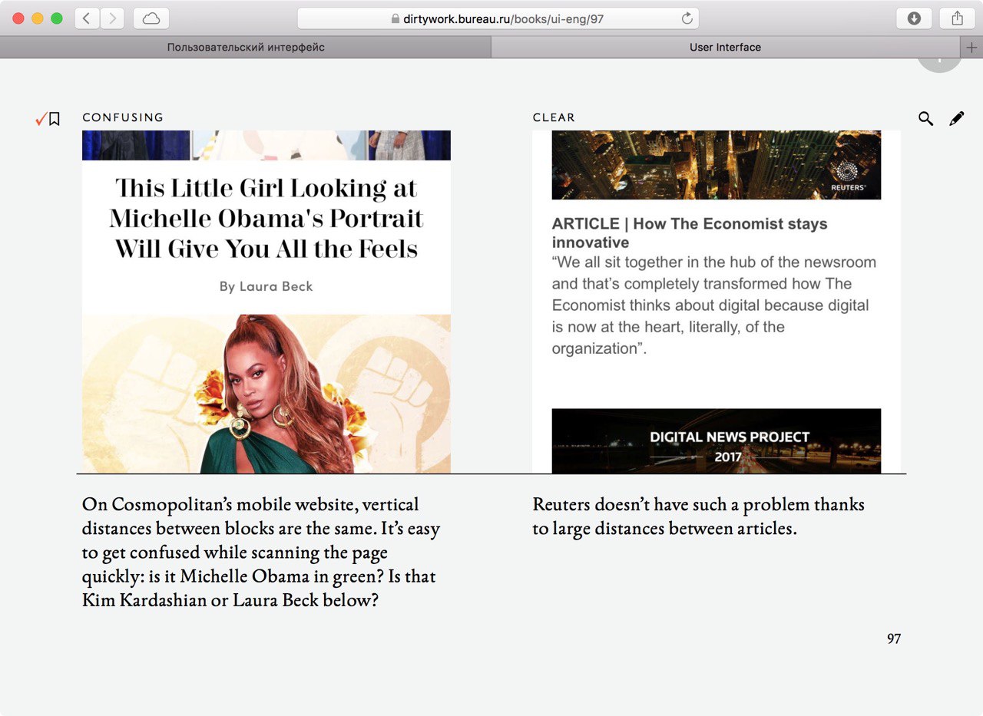Open the Share menu in toolbar
983x716 pixels.
[x=957, y=18]
